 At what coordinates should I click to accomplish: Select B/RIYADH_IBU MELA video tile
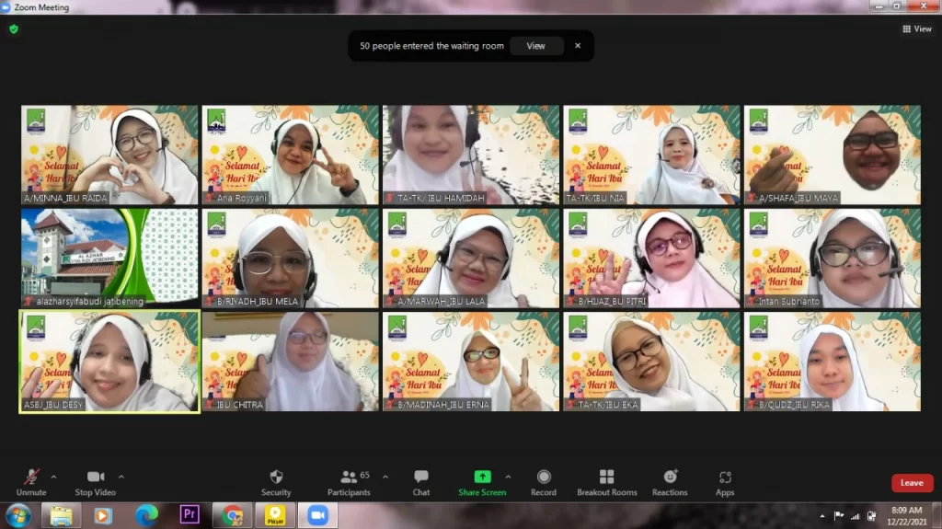pos(290,259)
